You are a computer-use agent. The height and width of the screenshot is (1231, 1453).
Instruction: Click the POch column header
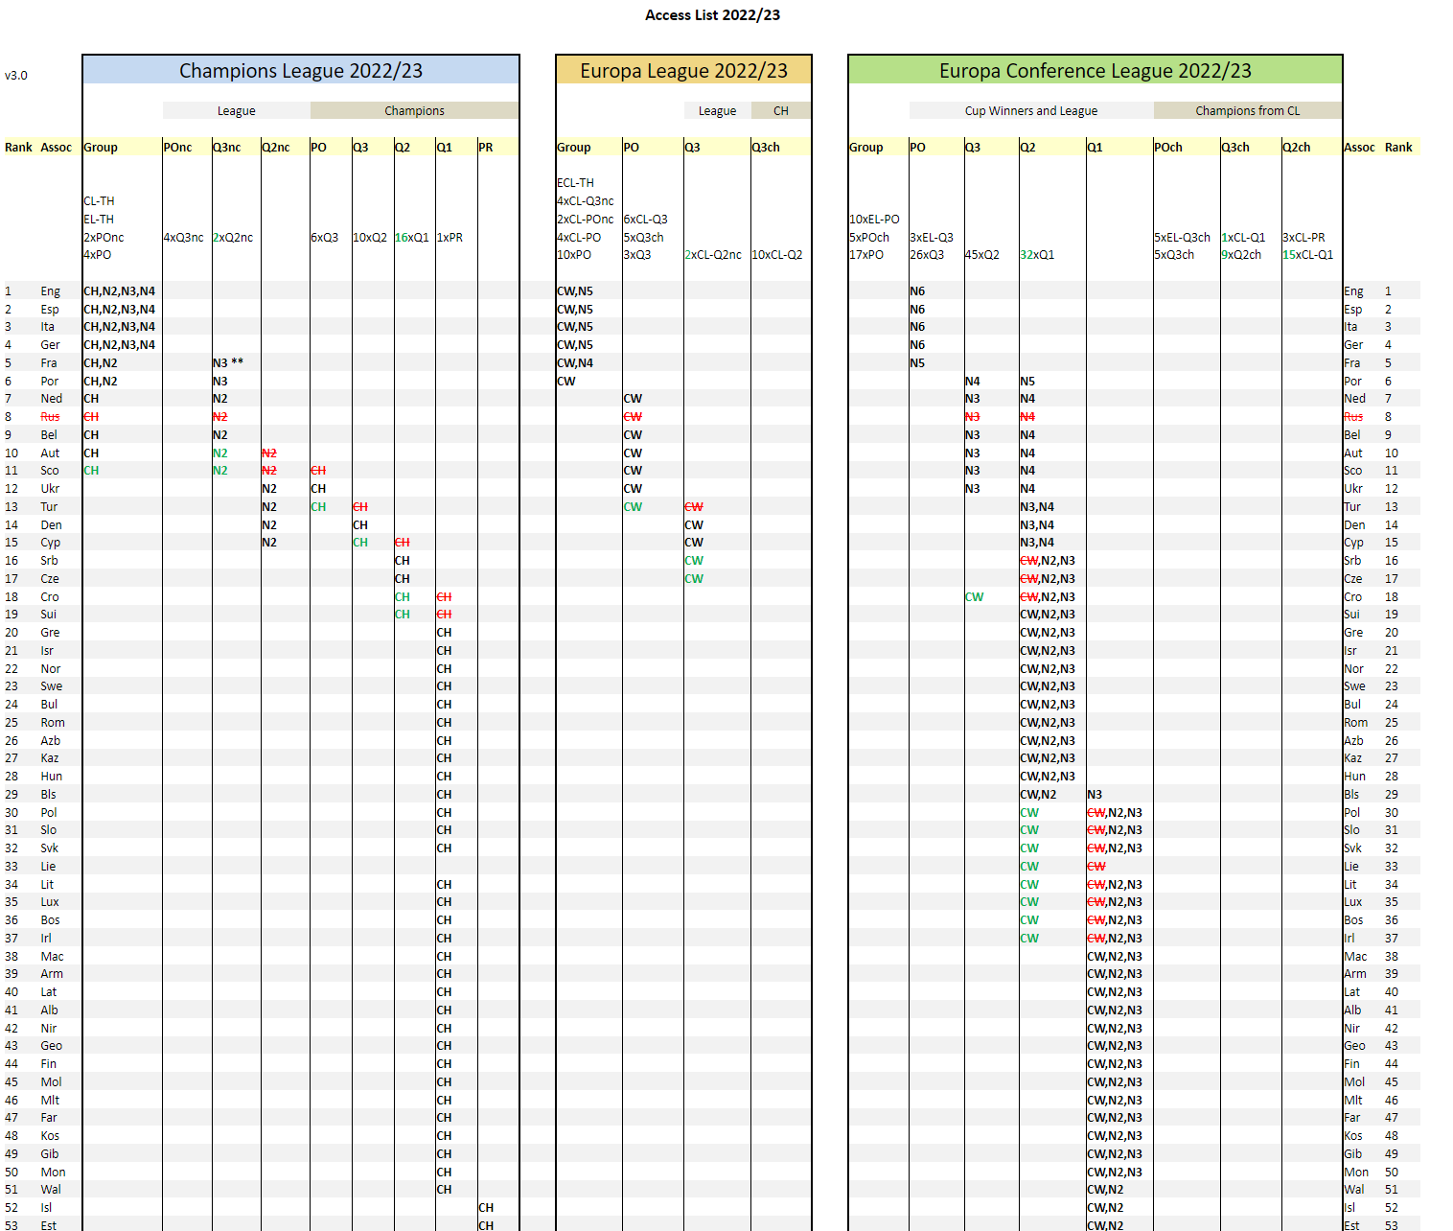click(x=1168, y=148)
